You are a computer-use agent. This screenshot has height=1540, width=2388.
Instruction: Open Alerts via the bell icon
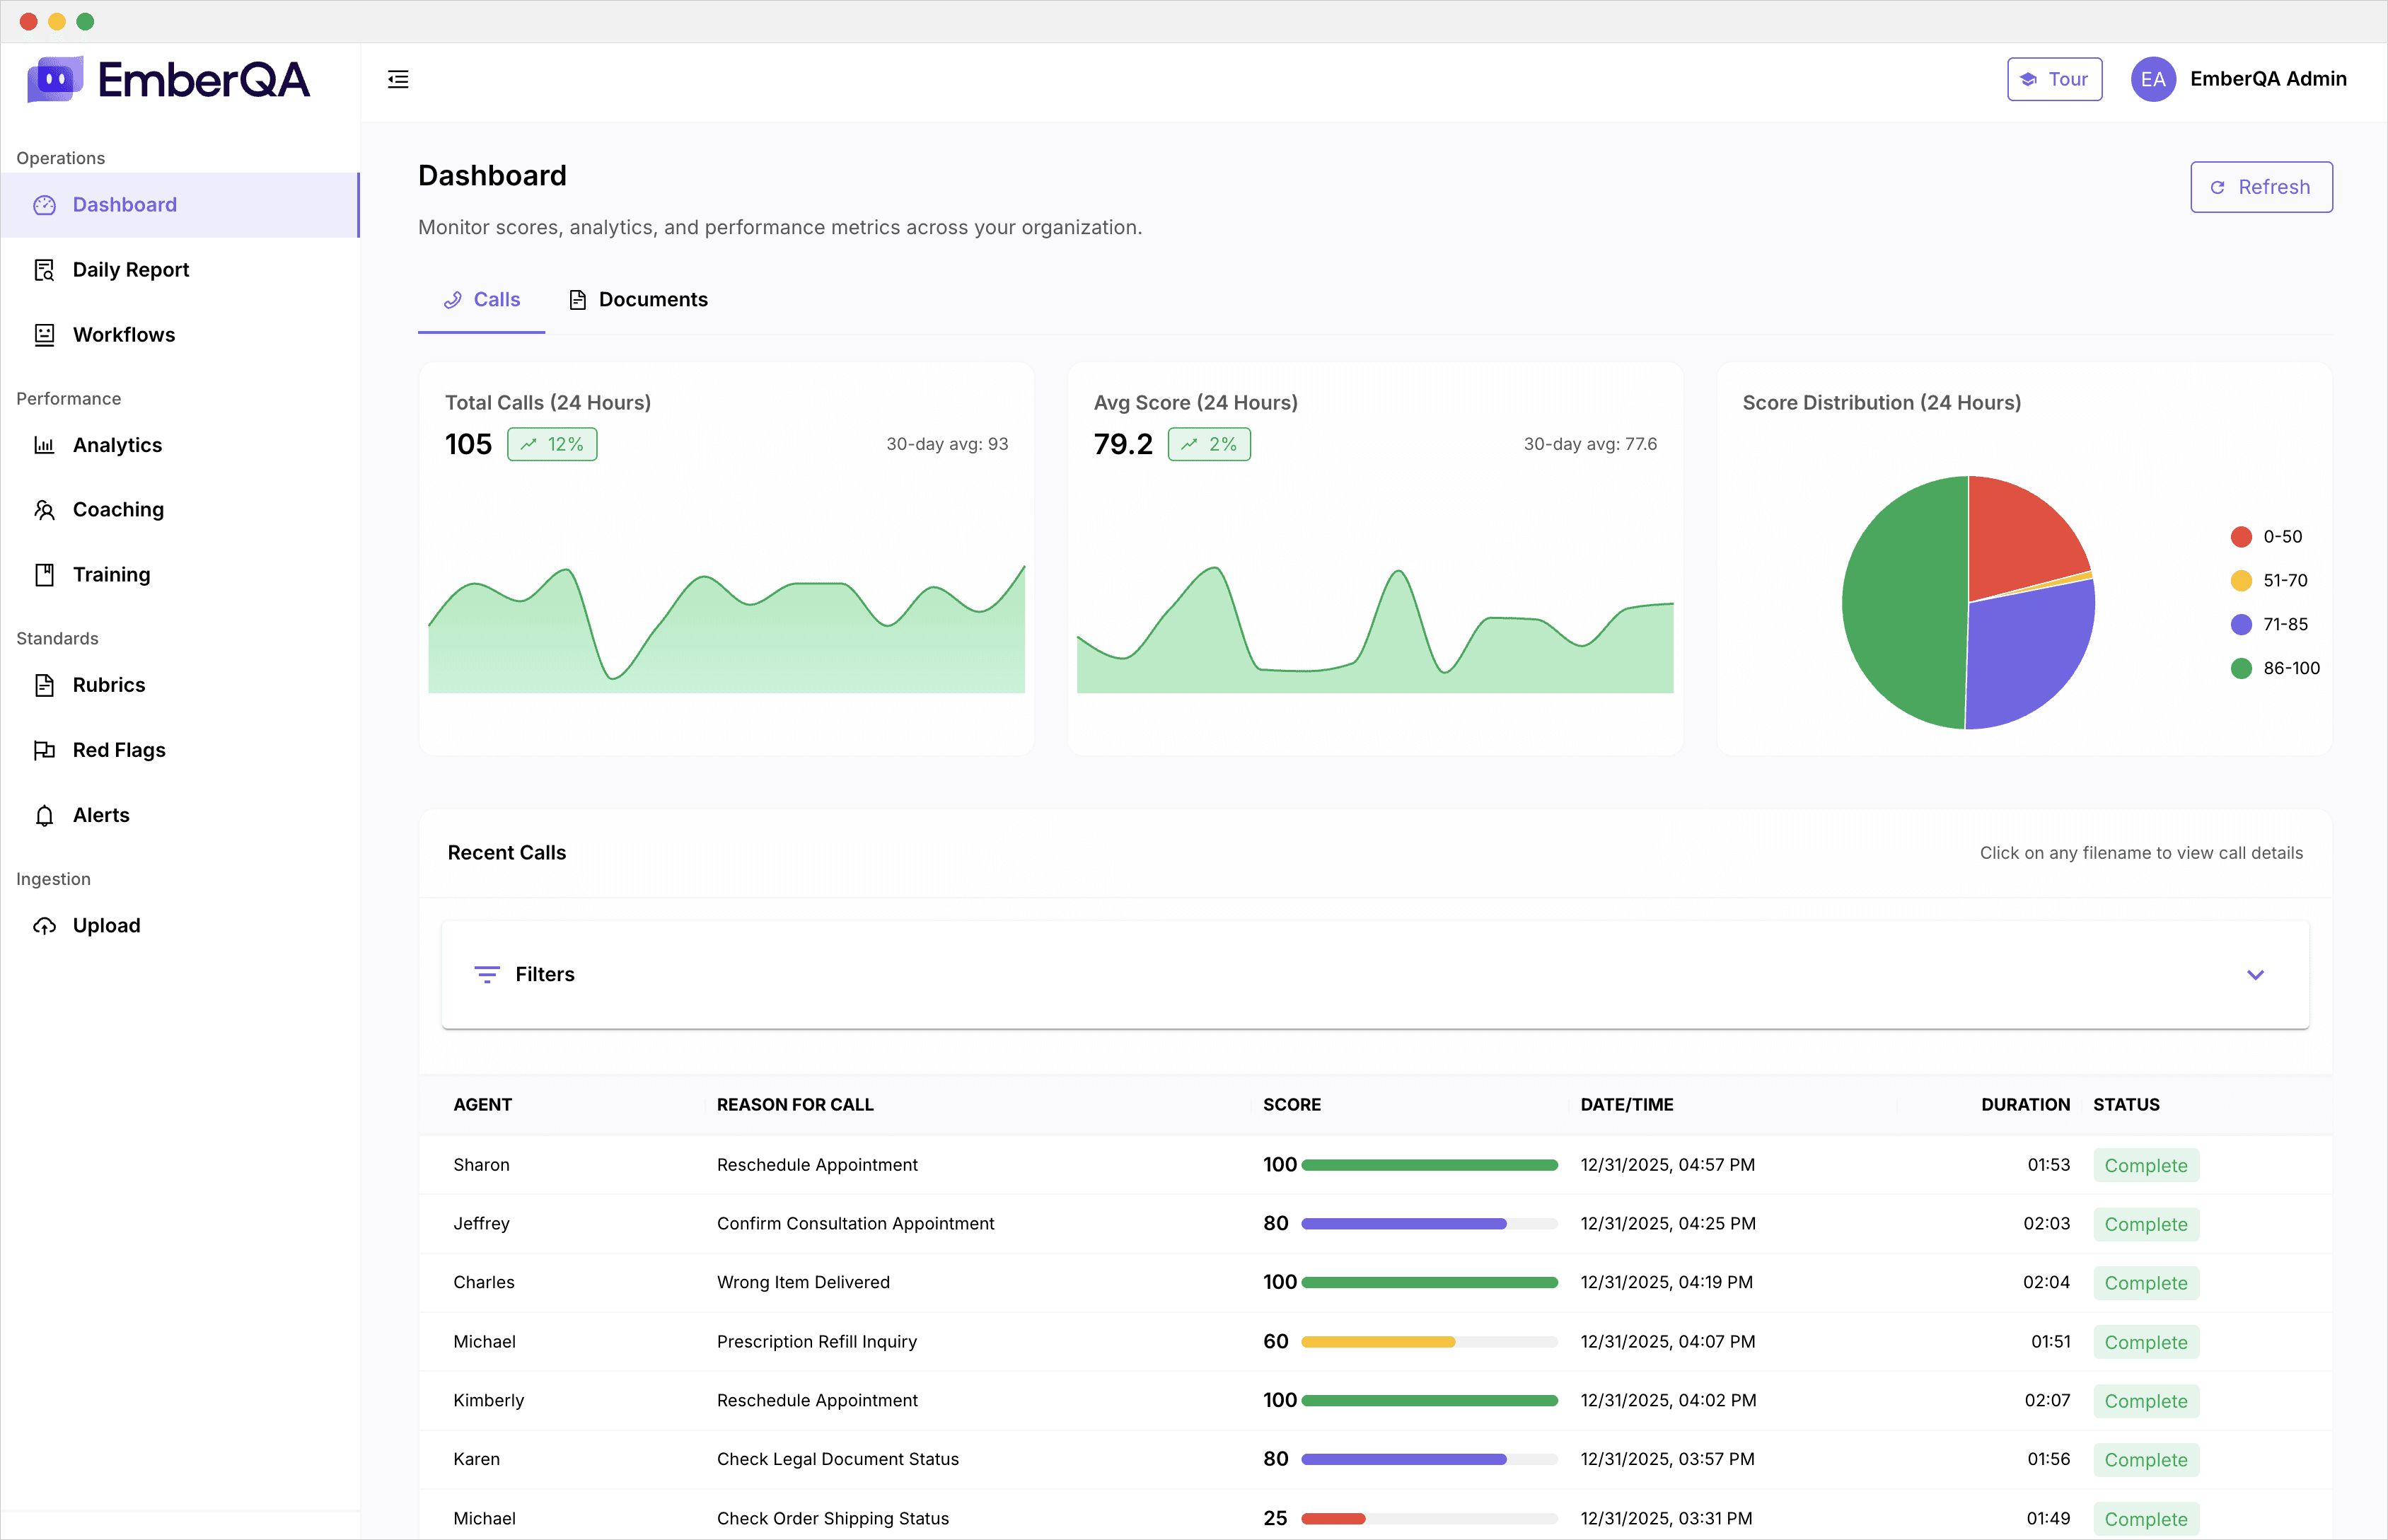coord(44,815)
